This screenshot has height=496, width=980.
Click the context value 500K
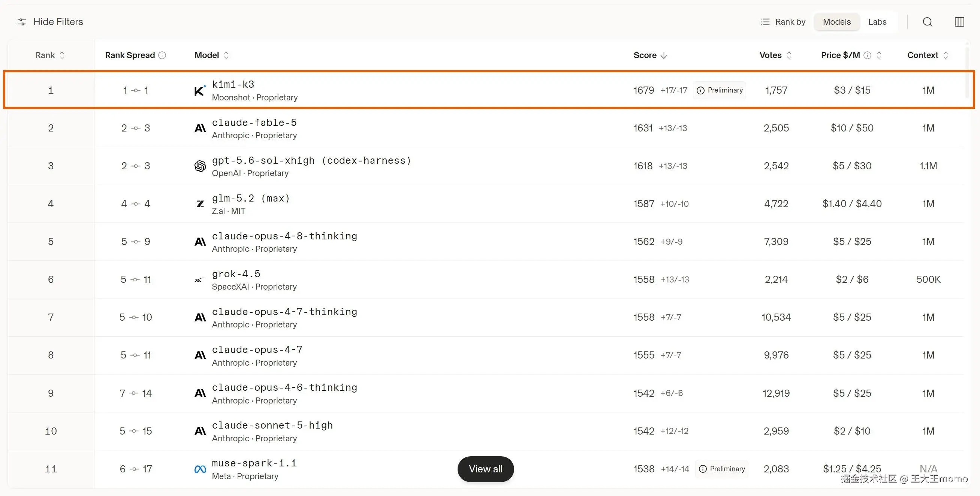pos(928,279)
